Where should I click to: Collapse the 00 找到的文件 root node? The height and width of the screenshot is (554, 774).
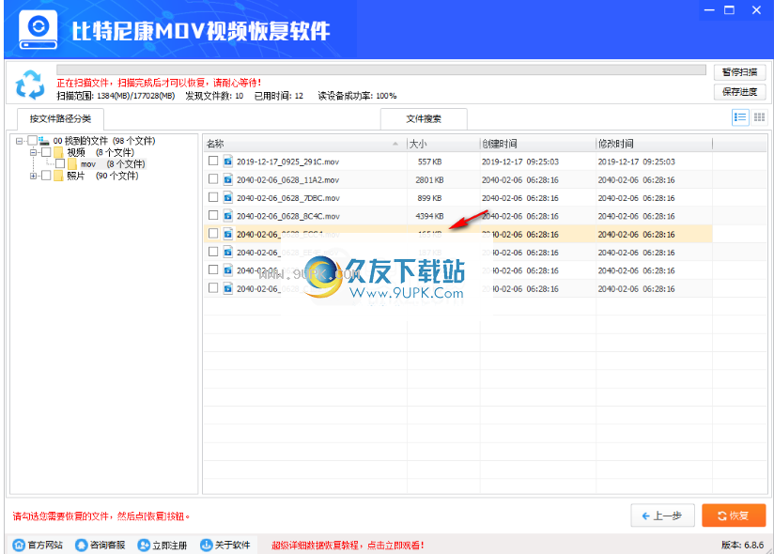click(x=19, y=141)
